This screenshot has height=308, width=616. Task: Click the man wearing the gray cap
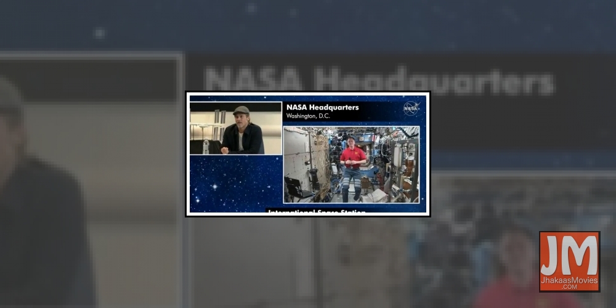tap(241, 131)
